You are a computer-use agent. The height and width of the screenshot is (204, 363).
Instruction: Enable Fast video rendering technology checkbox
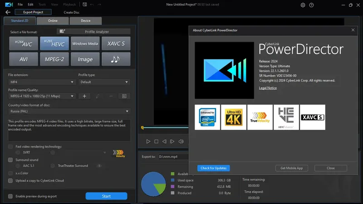coord(10,146)
